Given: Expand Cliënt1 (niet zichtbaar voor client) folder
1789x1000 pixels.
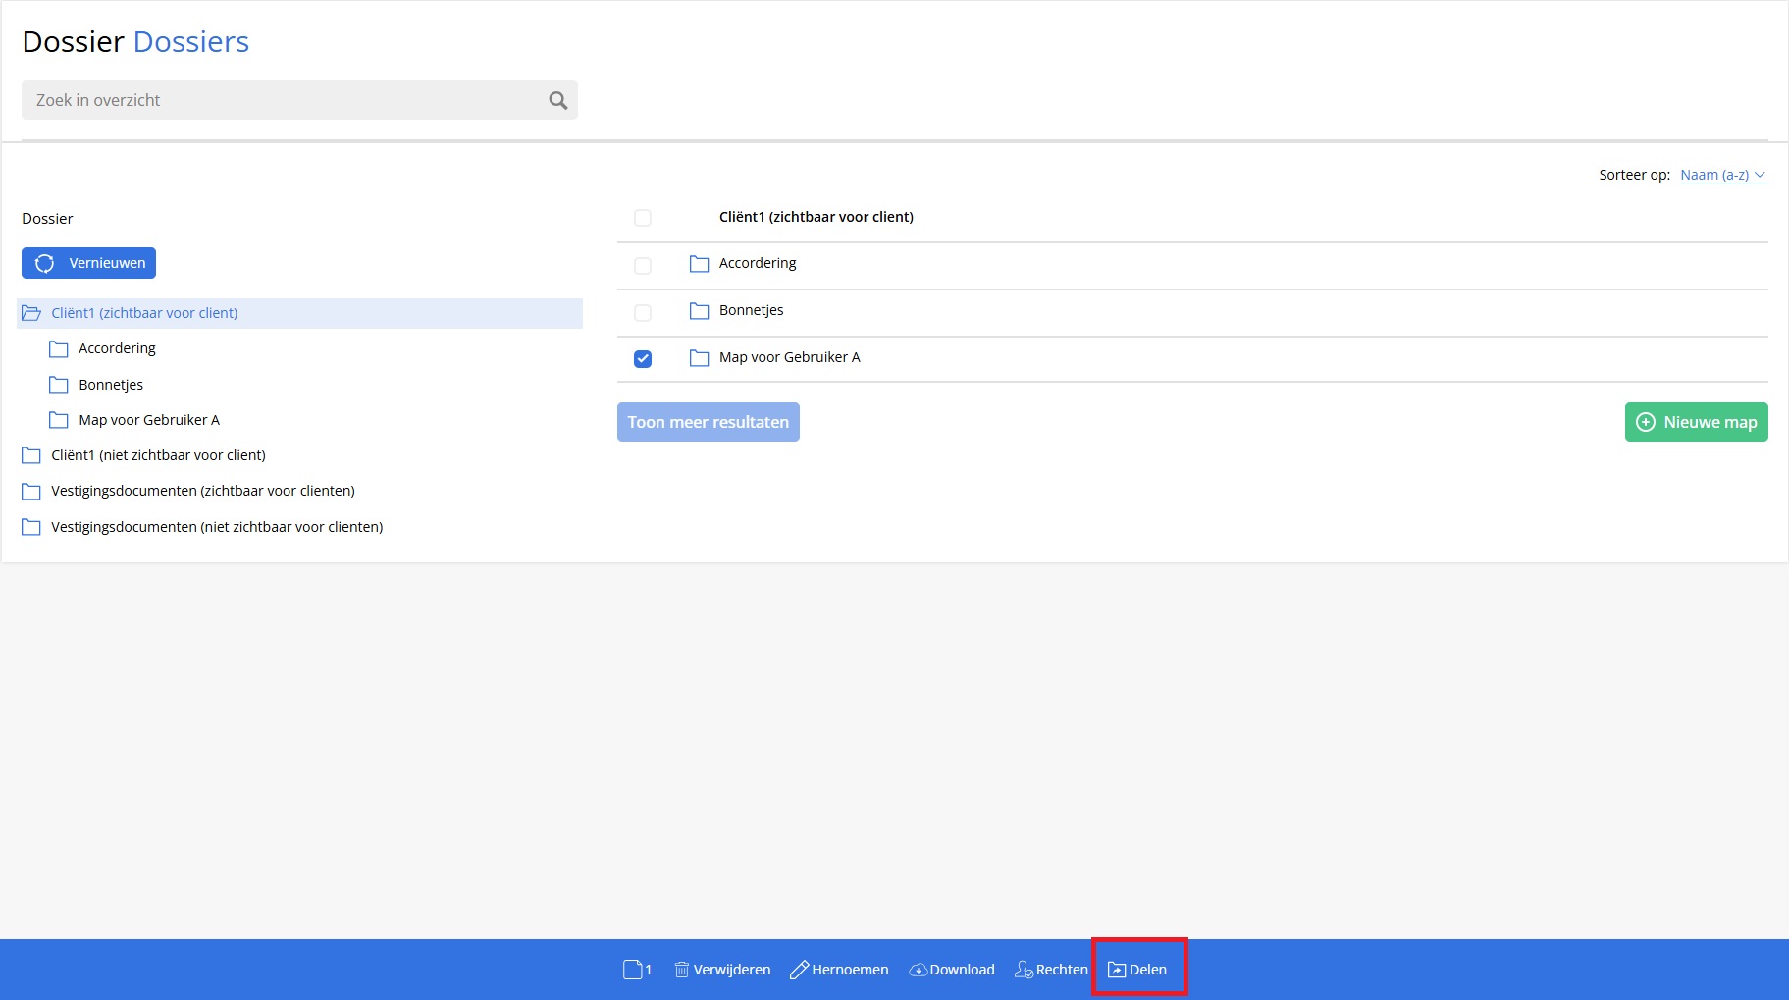Looking at the screenshot, I should click(31, 455).
